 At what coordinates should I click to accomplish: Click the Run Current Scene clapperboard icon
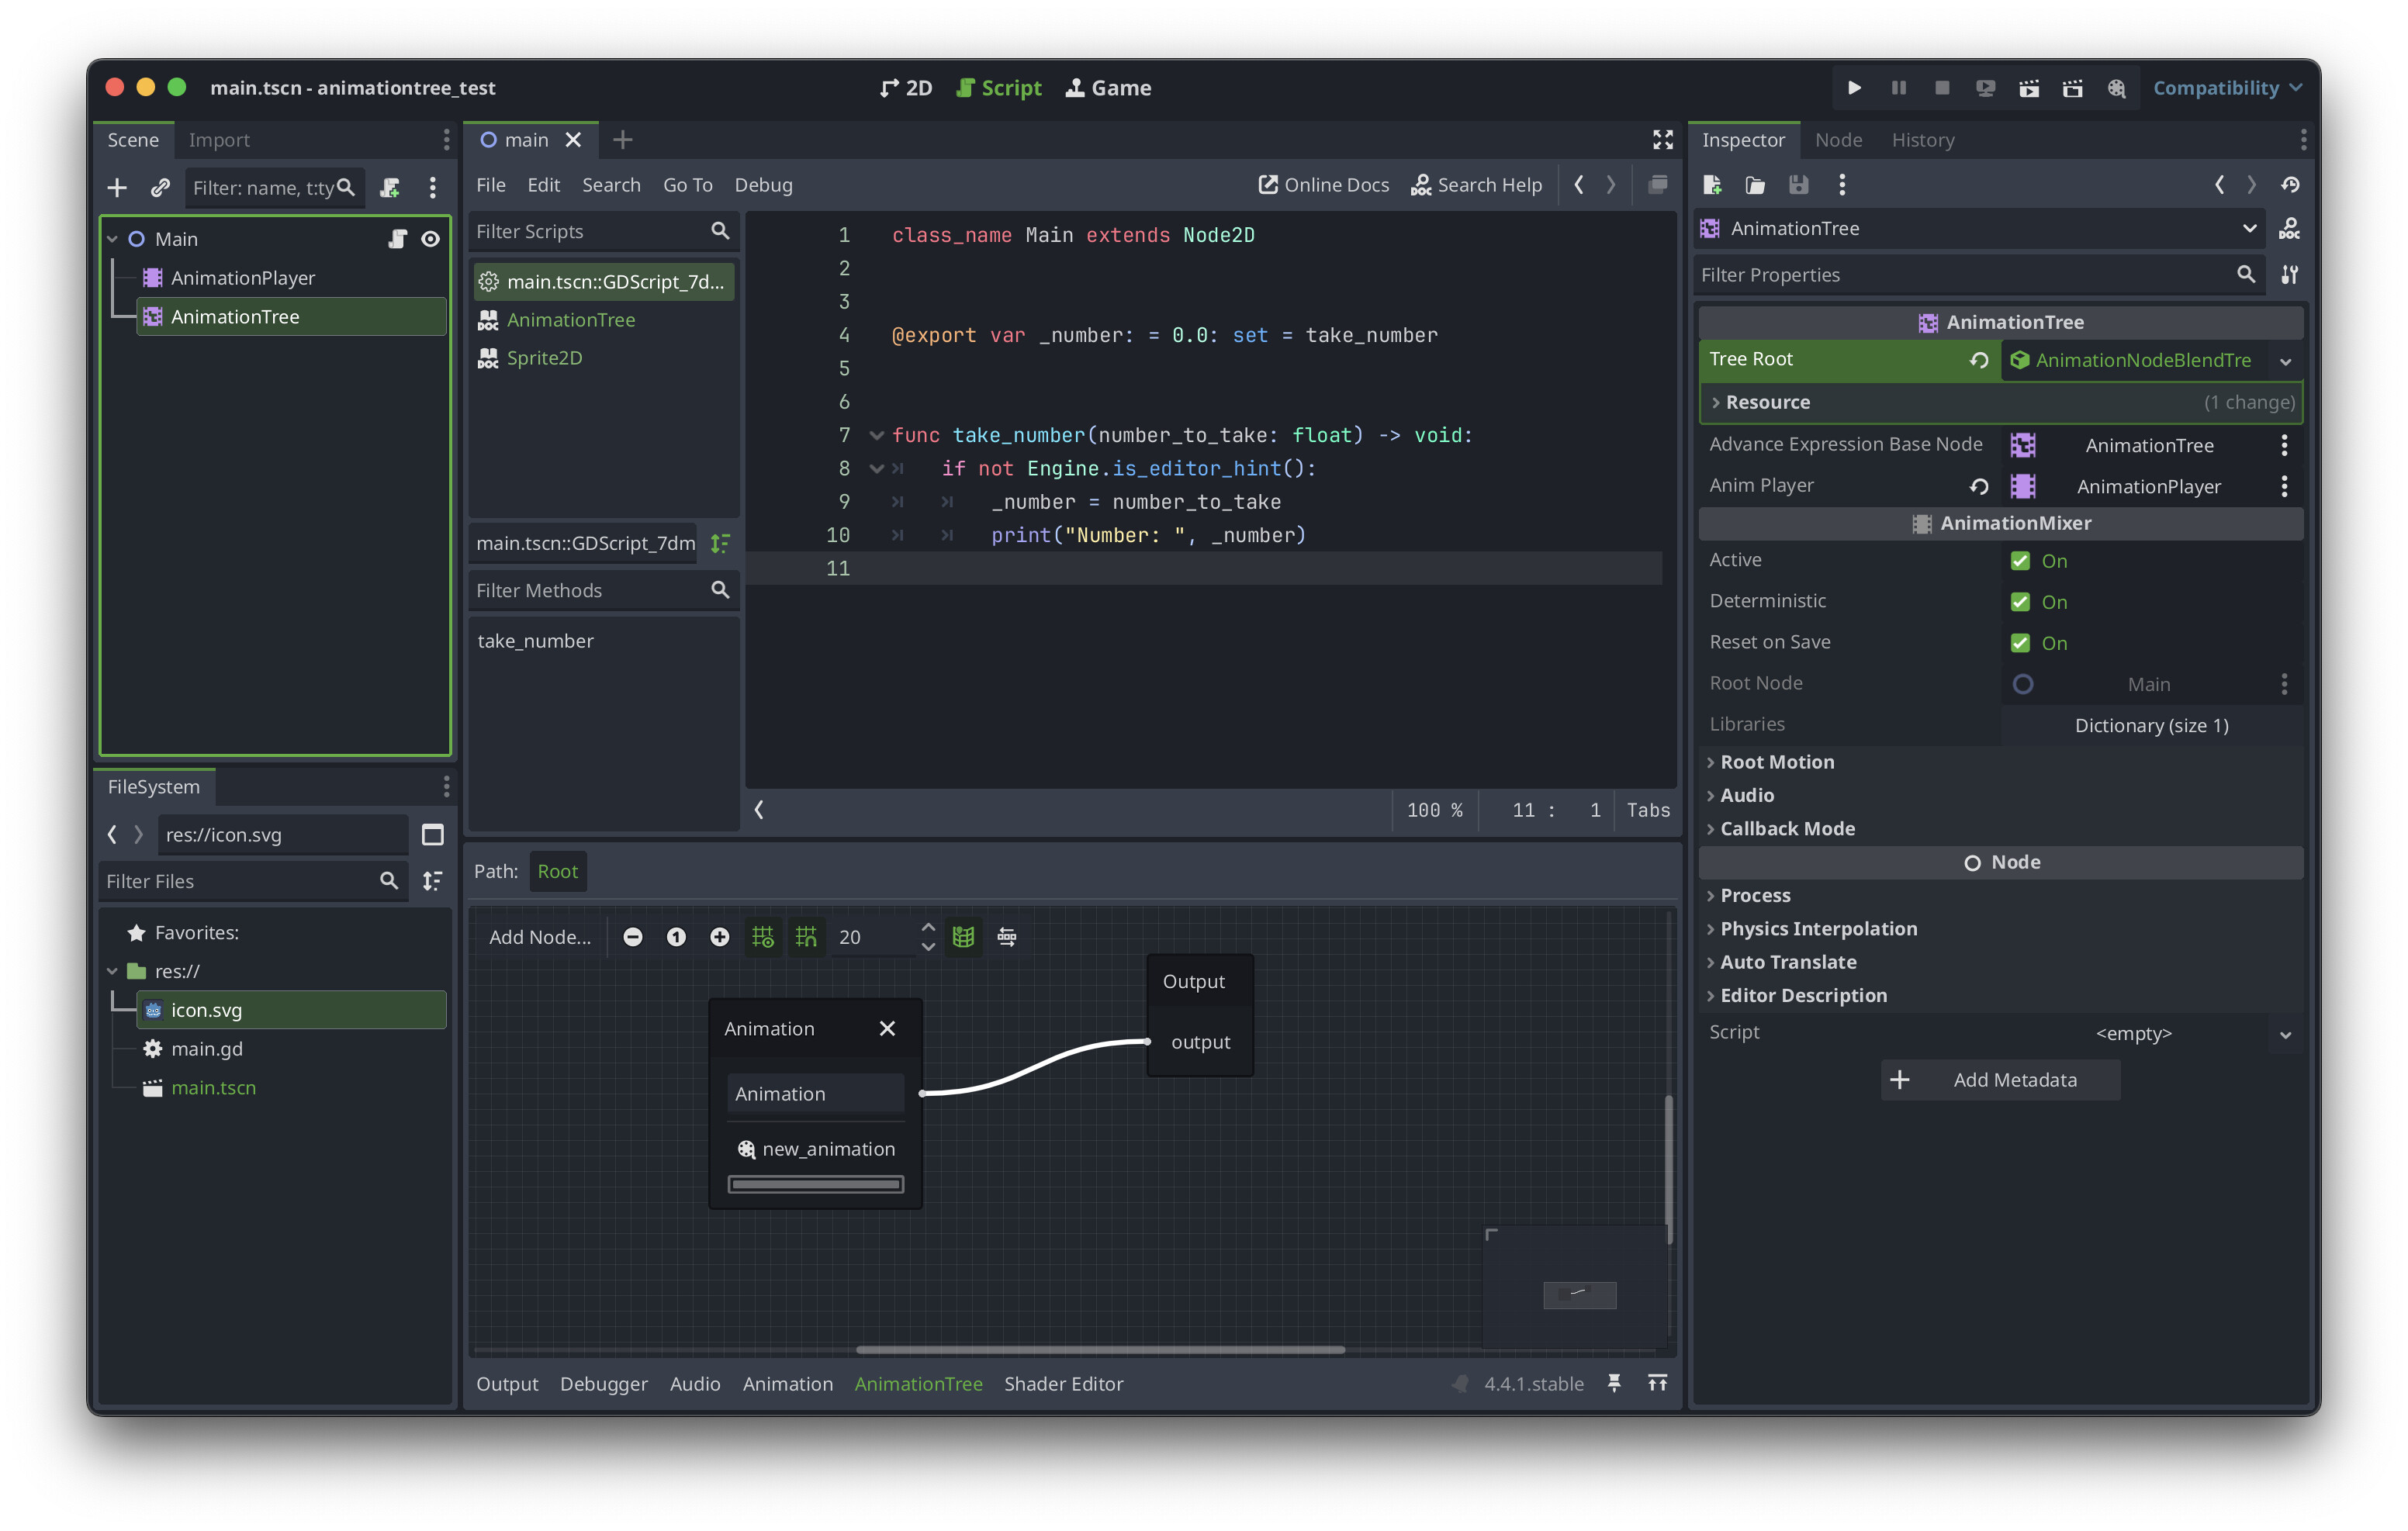click(2029, 88)
